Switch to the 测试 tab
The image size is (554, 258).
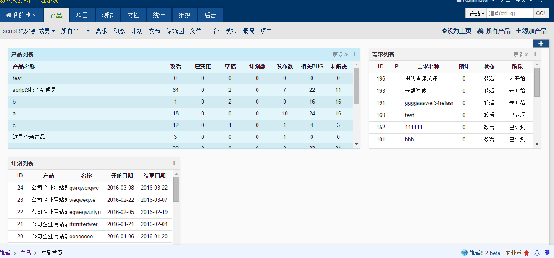point(108,15)
